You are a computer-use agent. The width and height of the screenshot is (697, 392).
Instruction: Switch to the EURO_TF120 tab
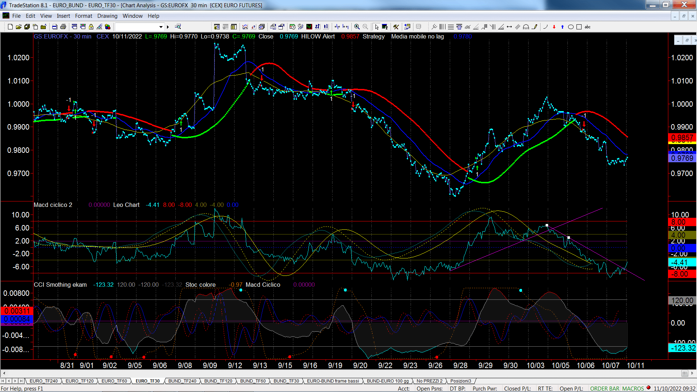coord(80,381)
